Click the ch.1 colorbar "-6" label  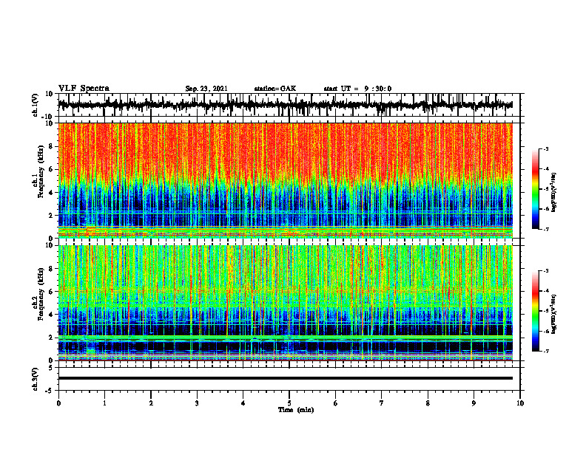coord(546,209)
